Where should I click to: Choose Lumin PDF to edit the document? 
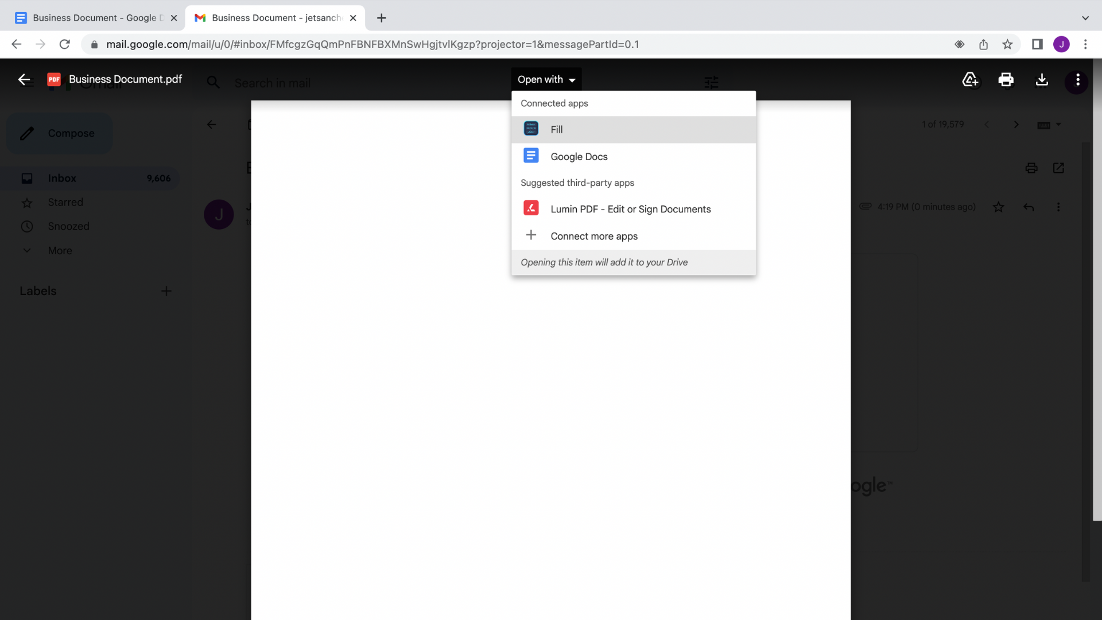coord(630,209)
